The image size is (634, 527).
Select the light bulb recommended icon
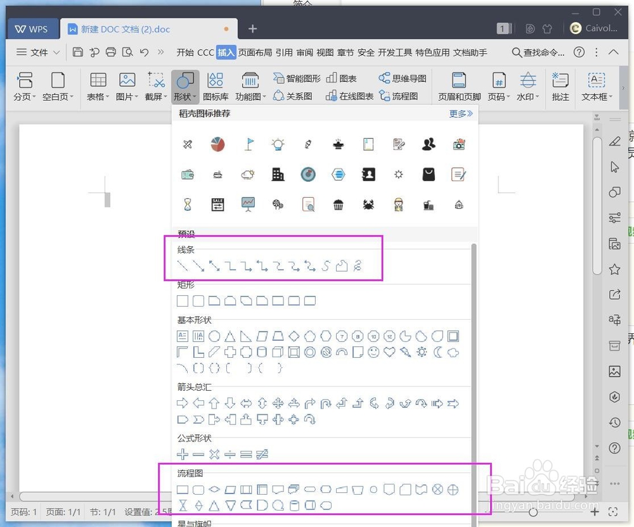click(x=278, y=144)
